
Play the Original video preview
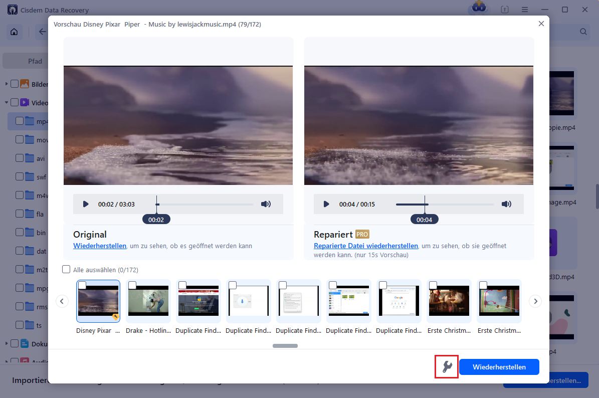pyautogui.click(x=86, y=204)
